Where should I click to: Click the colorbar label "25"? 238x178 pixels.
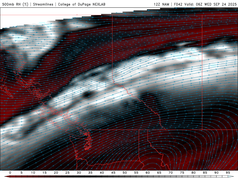(68, 173)
